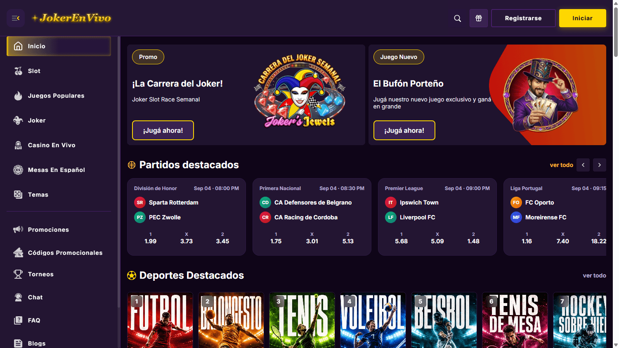Open the Tenis de Mesa thumbnail

515,320
